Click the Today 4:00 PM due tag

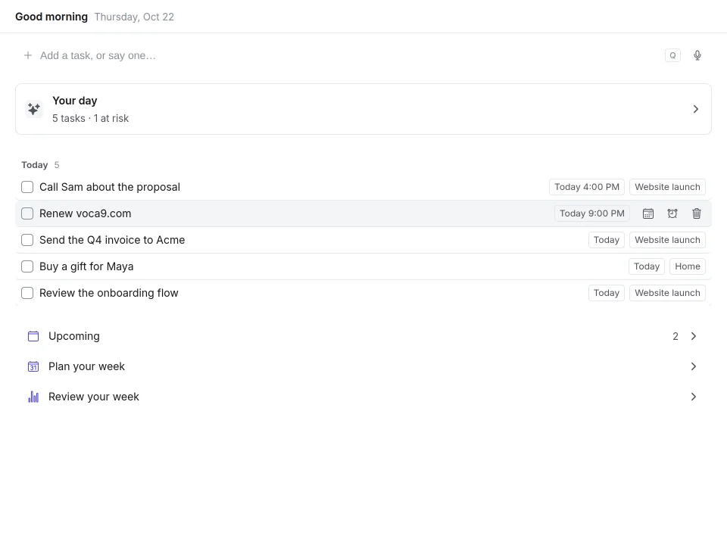[586, 187]
